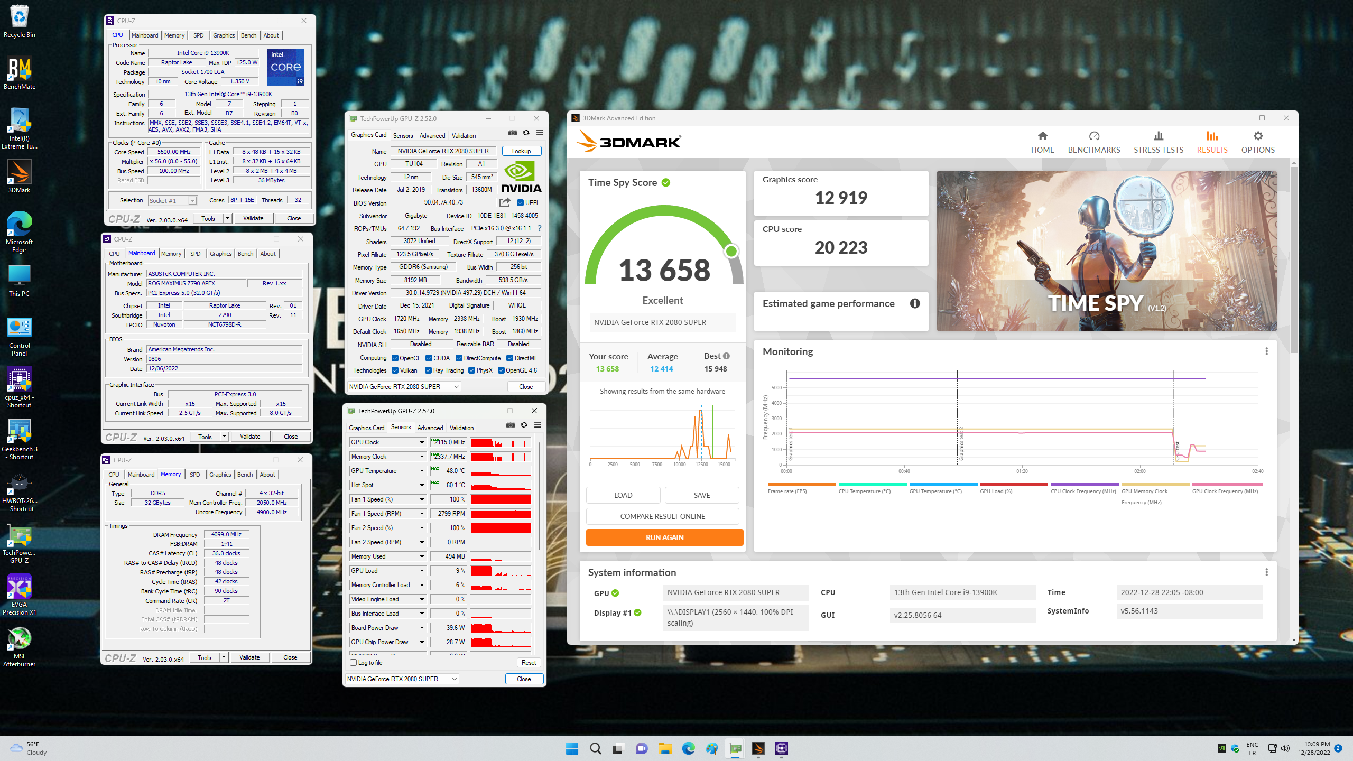Launch MSI Afterburner desktop icon

(20, 646)
